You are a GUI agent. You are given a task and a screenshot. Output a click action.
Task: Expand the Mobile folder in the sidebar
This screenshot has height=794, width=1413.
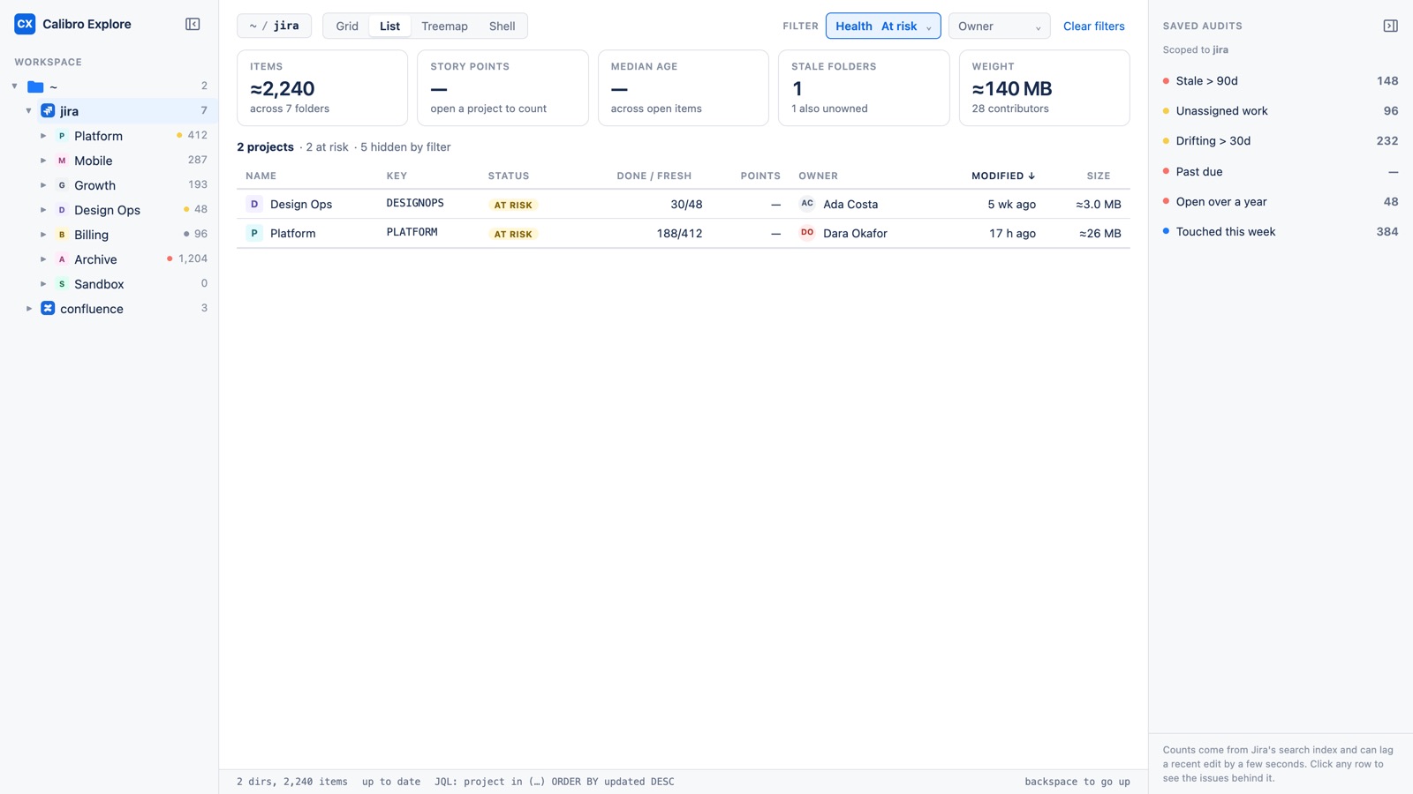(43, 161)
